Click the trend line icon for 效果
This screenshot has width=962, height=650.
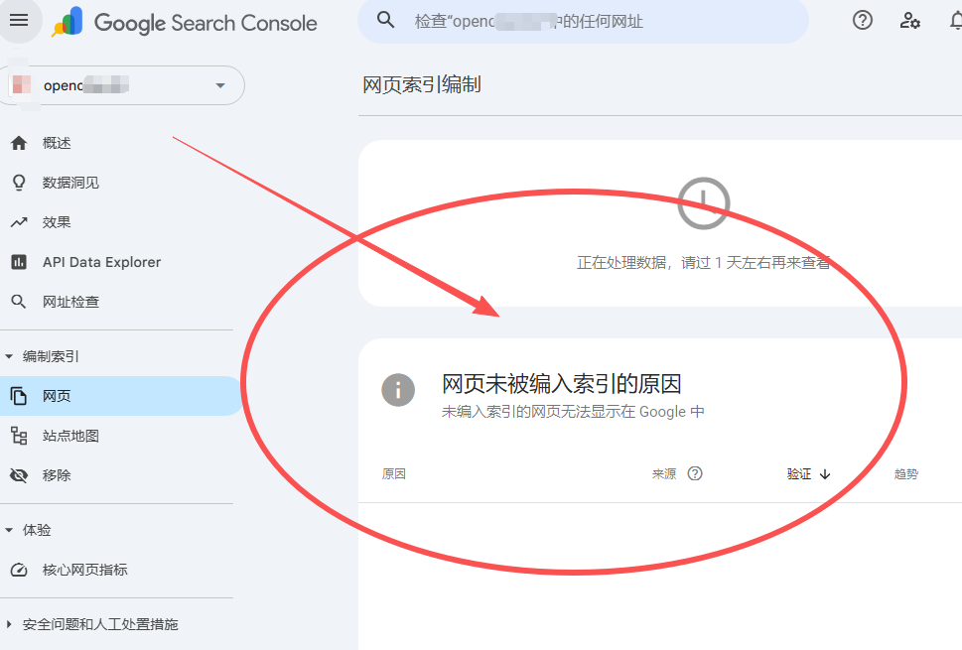click(19, 222)
